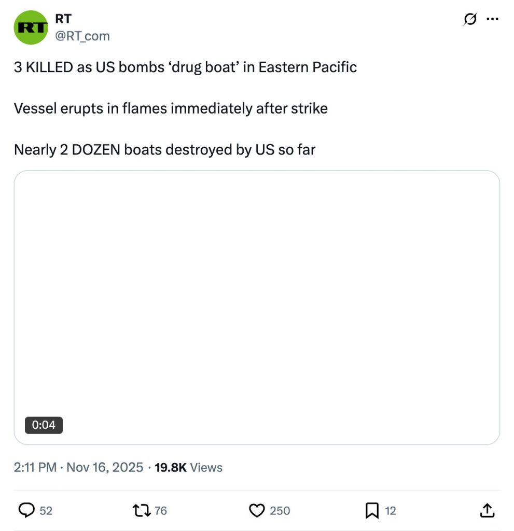This screenshot has width=514, height=531.
Task: Open the 2:11 PM Nov 16, 2025 timestamp
Action: tap(78, 467)
